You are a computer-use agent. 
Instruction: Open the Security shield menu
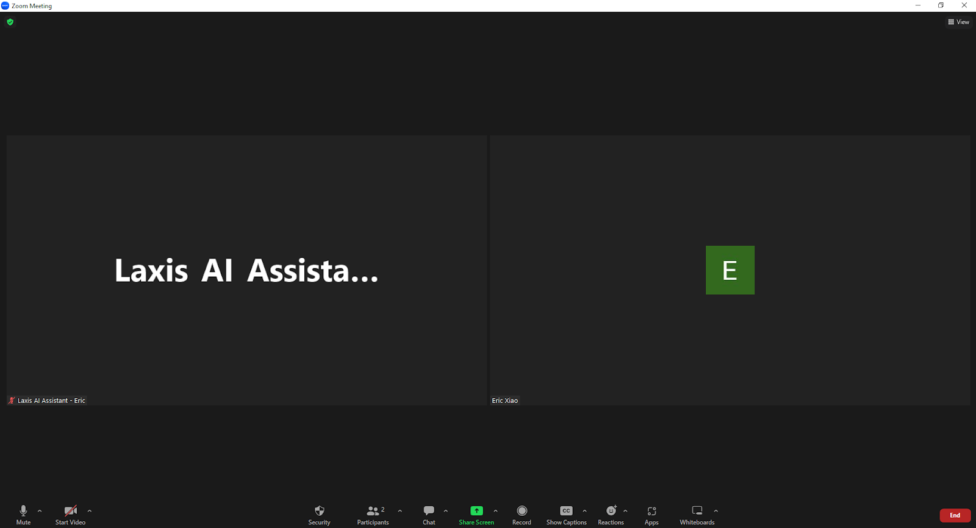click(x=319, y=515)
